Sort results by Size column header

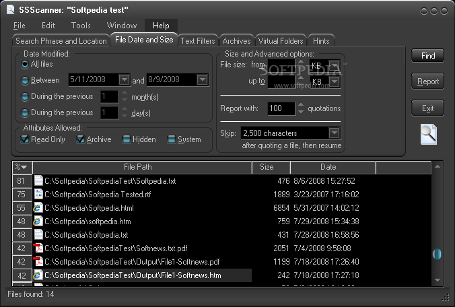(x=271, y=167)
